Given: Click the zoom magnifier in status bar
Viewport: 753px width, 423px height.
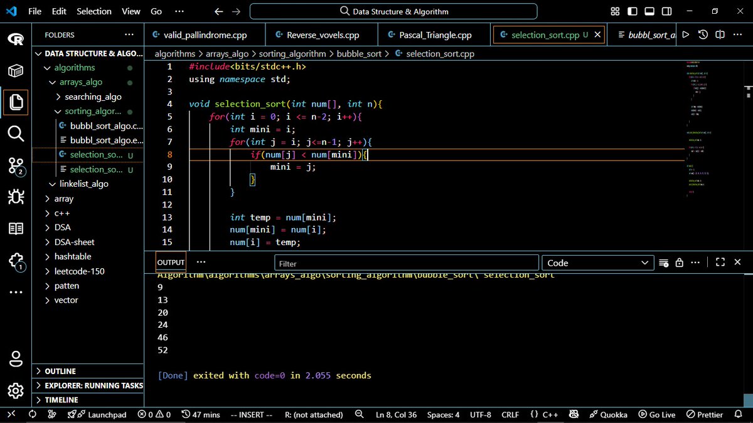Looking at the screenshot, I should (x=360, y=414).
